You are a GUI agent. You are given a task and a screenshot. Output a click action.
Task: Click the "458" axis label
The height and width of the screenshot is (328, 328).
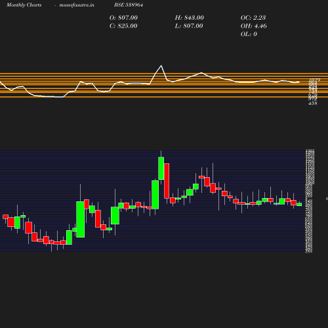click(313, 103)
